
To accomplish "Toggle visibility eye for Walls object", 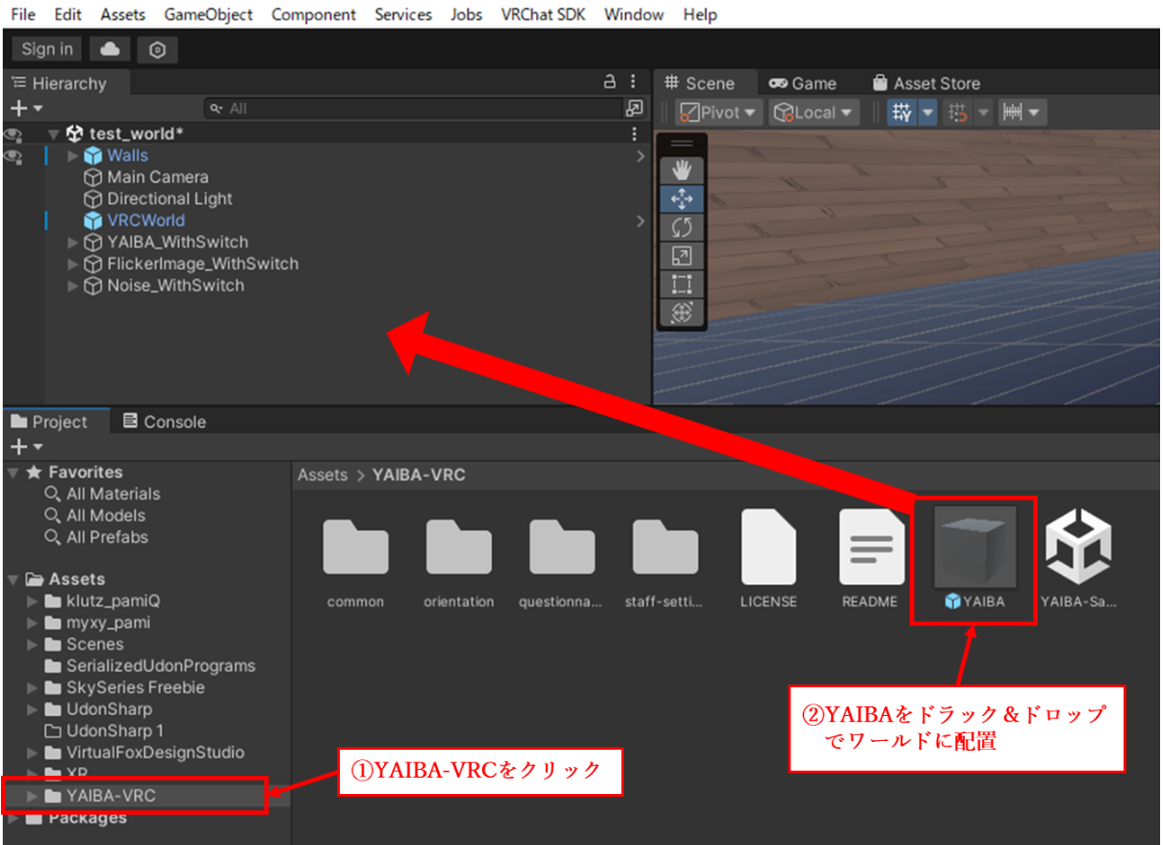I will (x=13, y=156).
